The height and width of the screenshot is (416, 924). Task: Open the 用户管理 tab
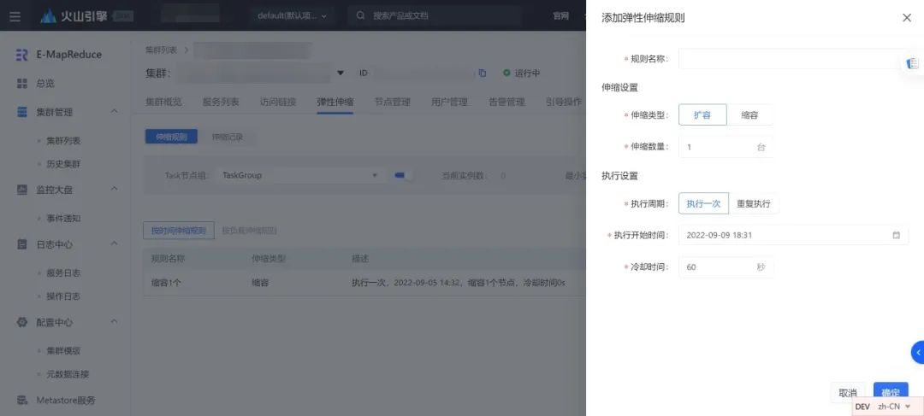(x=450, y=101)
